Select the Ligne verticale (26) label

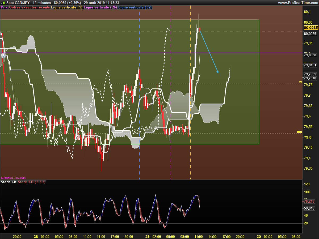point(100,7)
